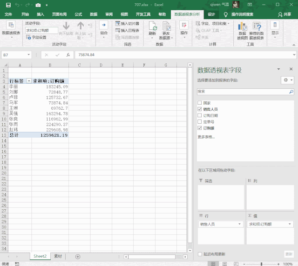Open the 插入 (Insert) tab
The width and height of the screenshot is (298, 266).
pos(41,14)
